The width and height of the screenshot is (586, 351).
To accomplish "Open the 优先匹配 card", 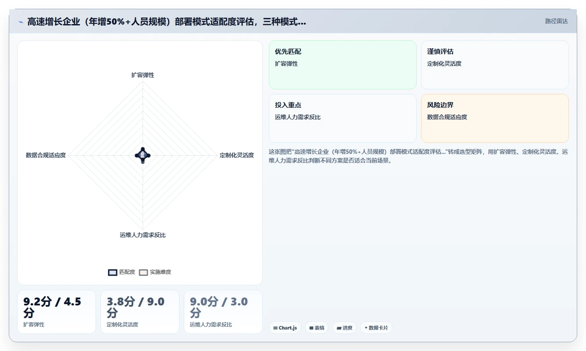I will (x=343, y=65).
